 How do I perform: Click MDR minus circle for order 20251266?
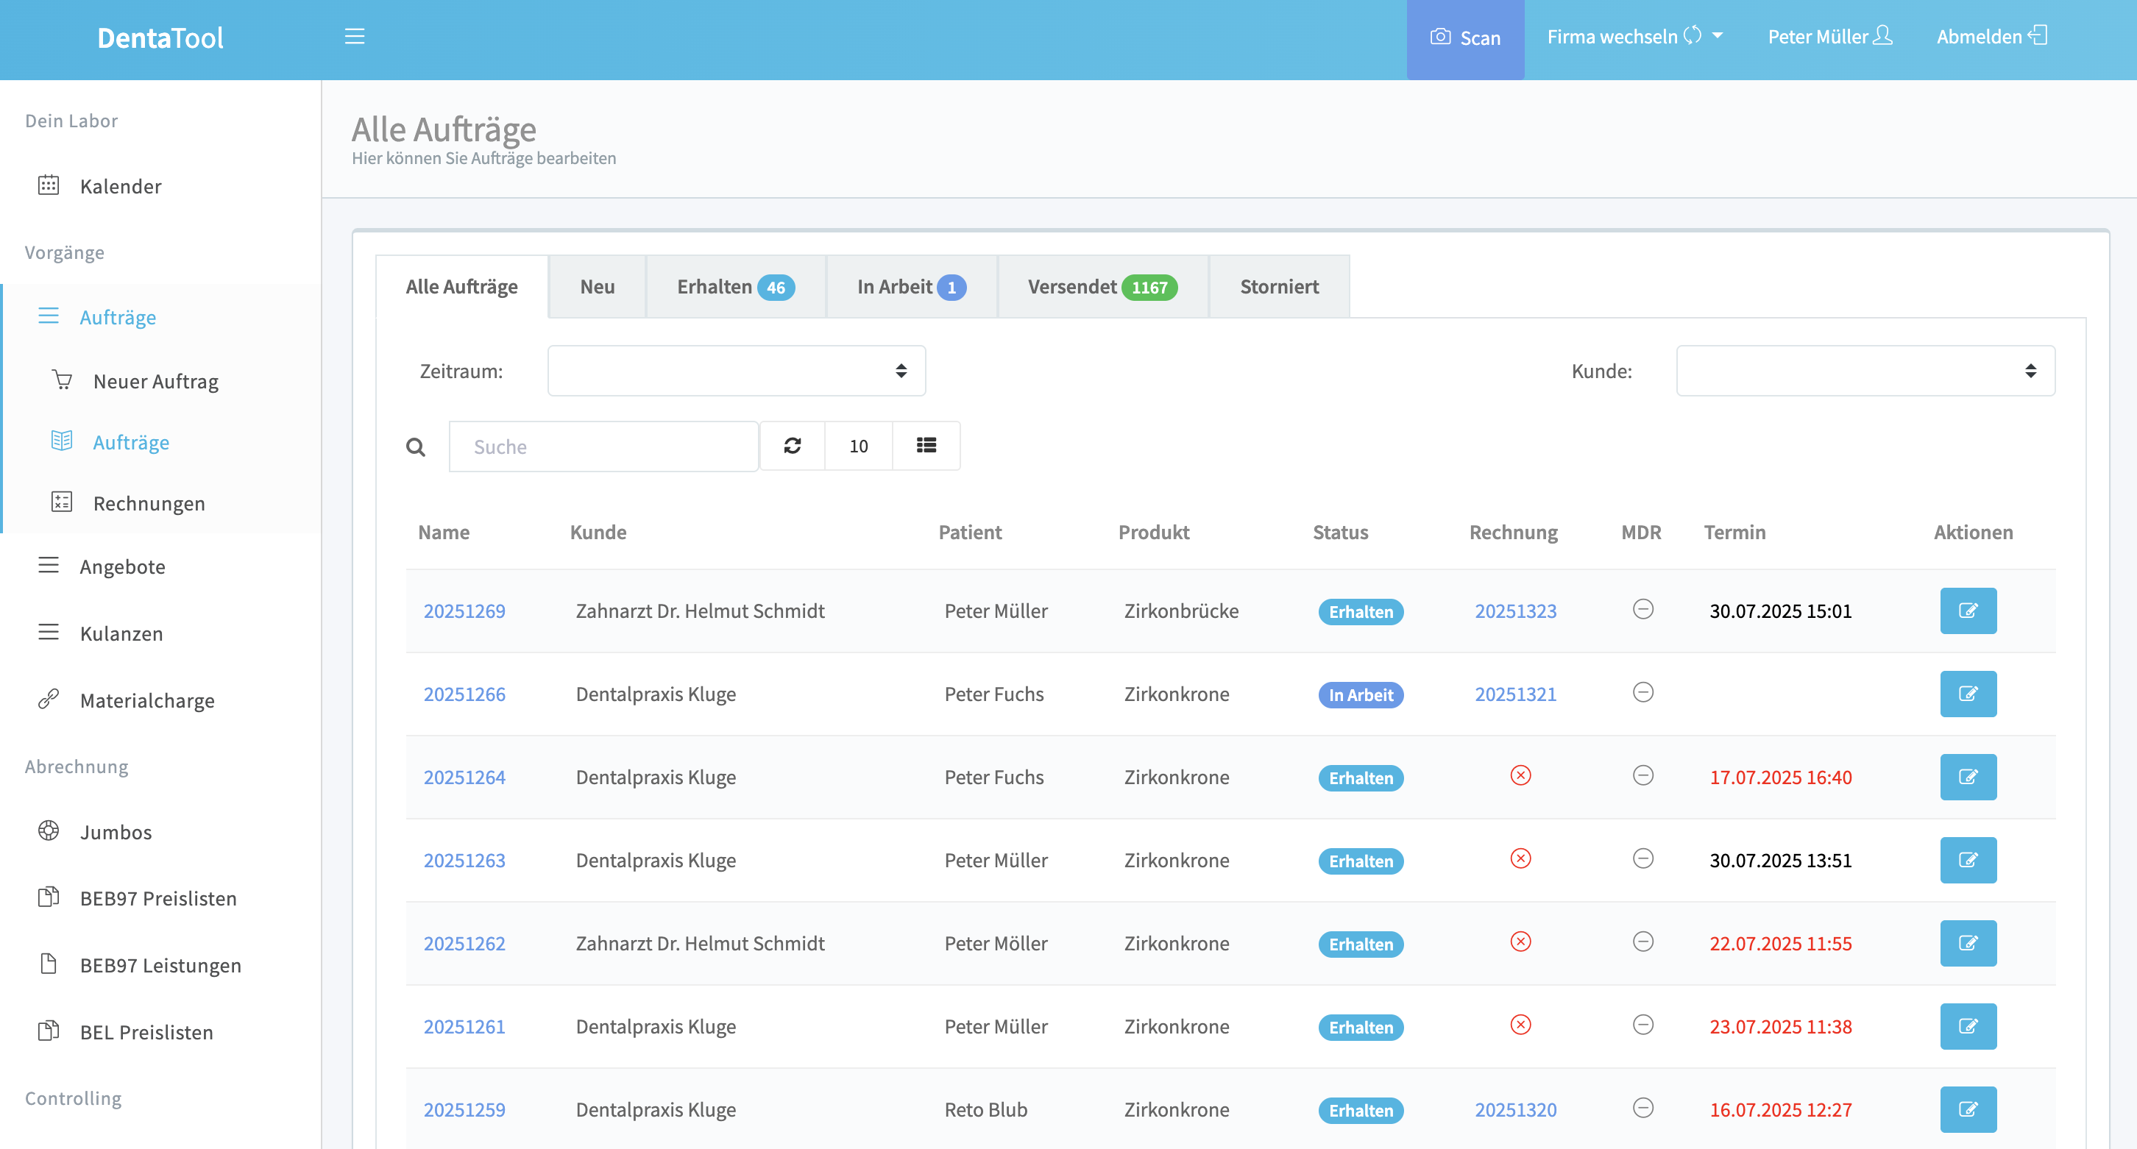[x=1642, y=692]
